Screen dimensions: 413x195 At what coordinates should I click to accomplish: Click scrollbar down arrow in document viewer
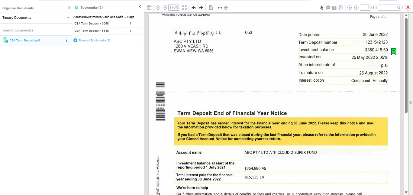click(x=406, y=192)
